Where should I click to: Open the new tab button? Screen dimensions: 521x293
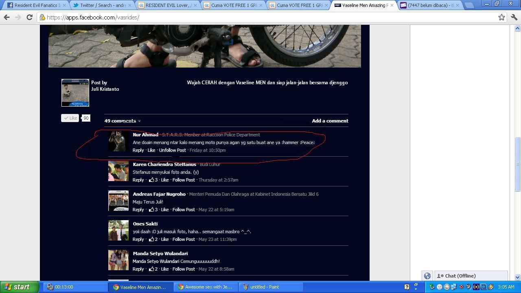(x=469, y=5)
